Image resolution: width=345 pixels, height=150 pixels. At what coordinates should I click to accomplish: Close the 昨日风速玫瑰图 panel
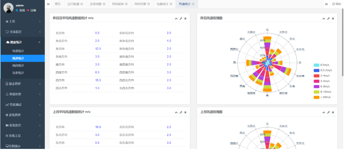click(x=333, y=19)
